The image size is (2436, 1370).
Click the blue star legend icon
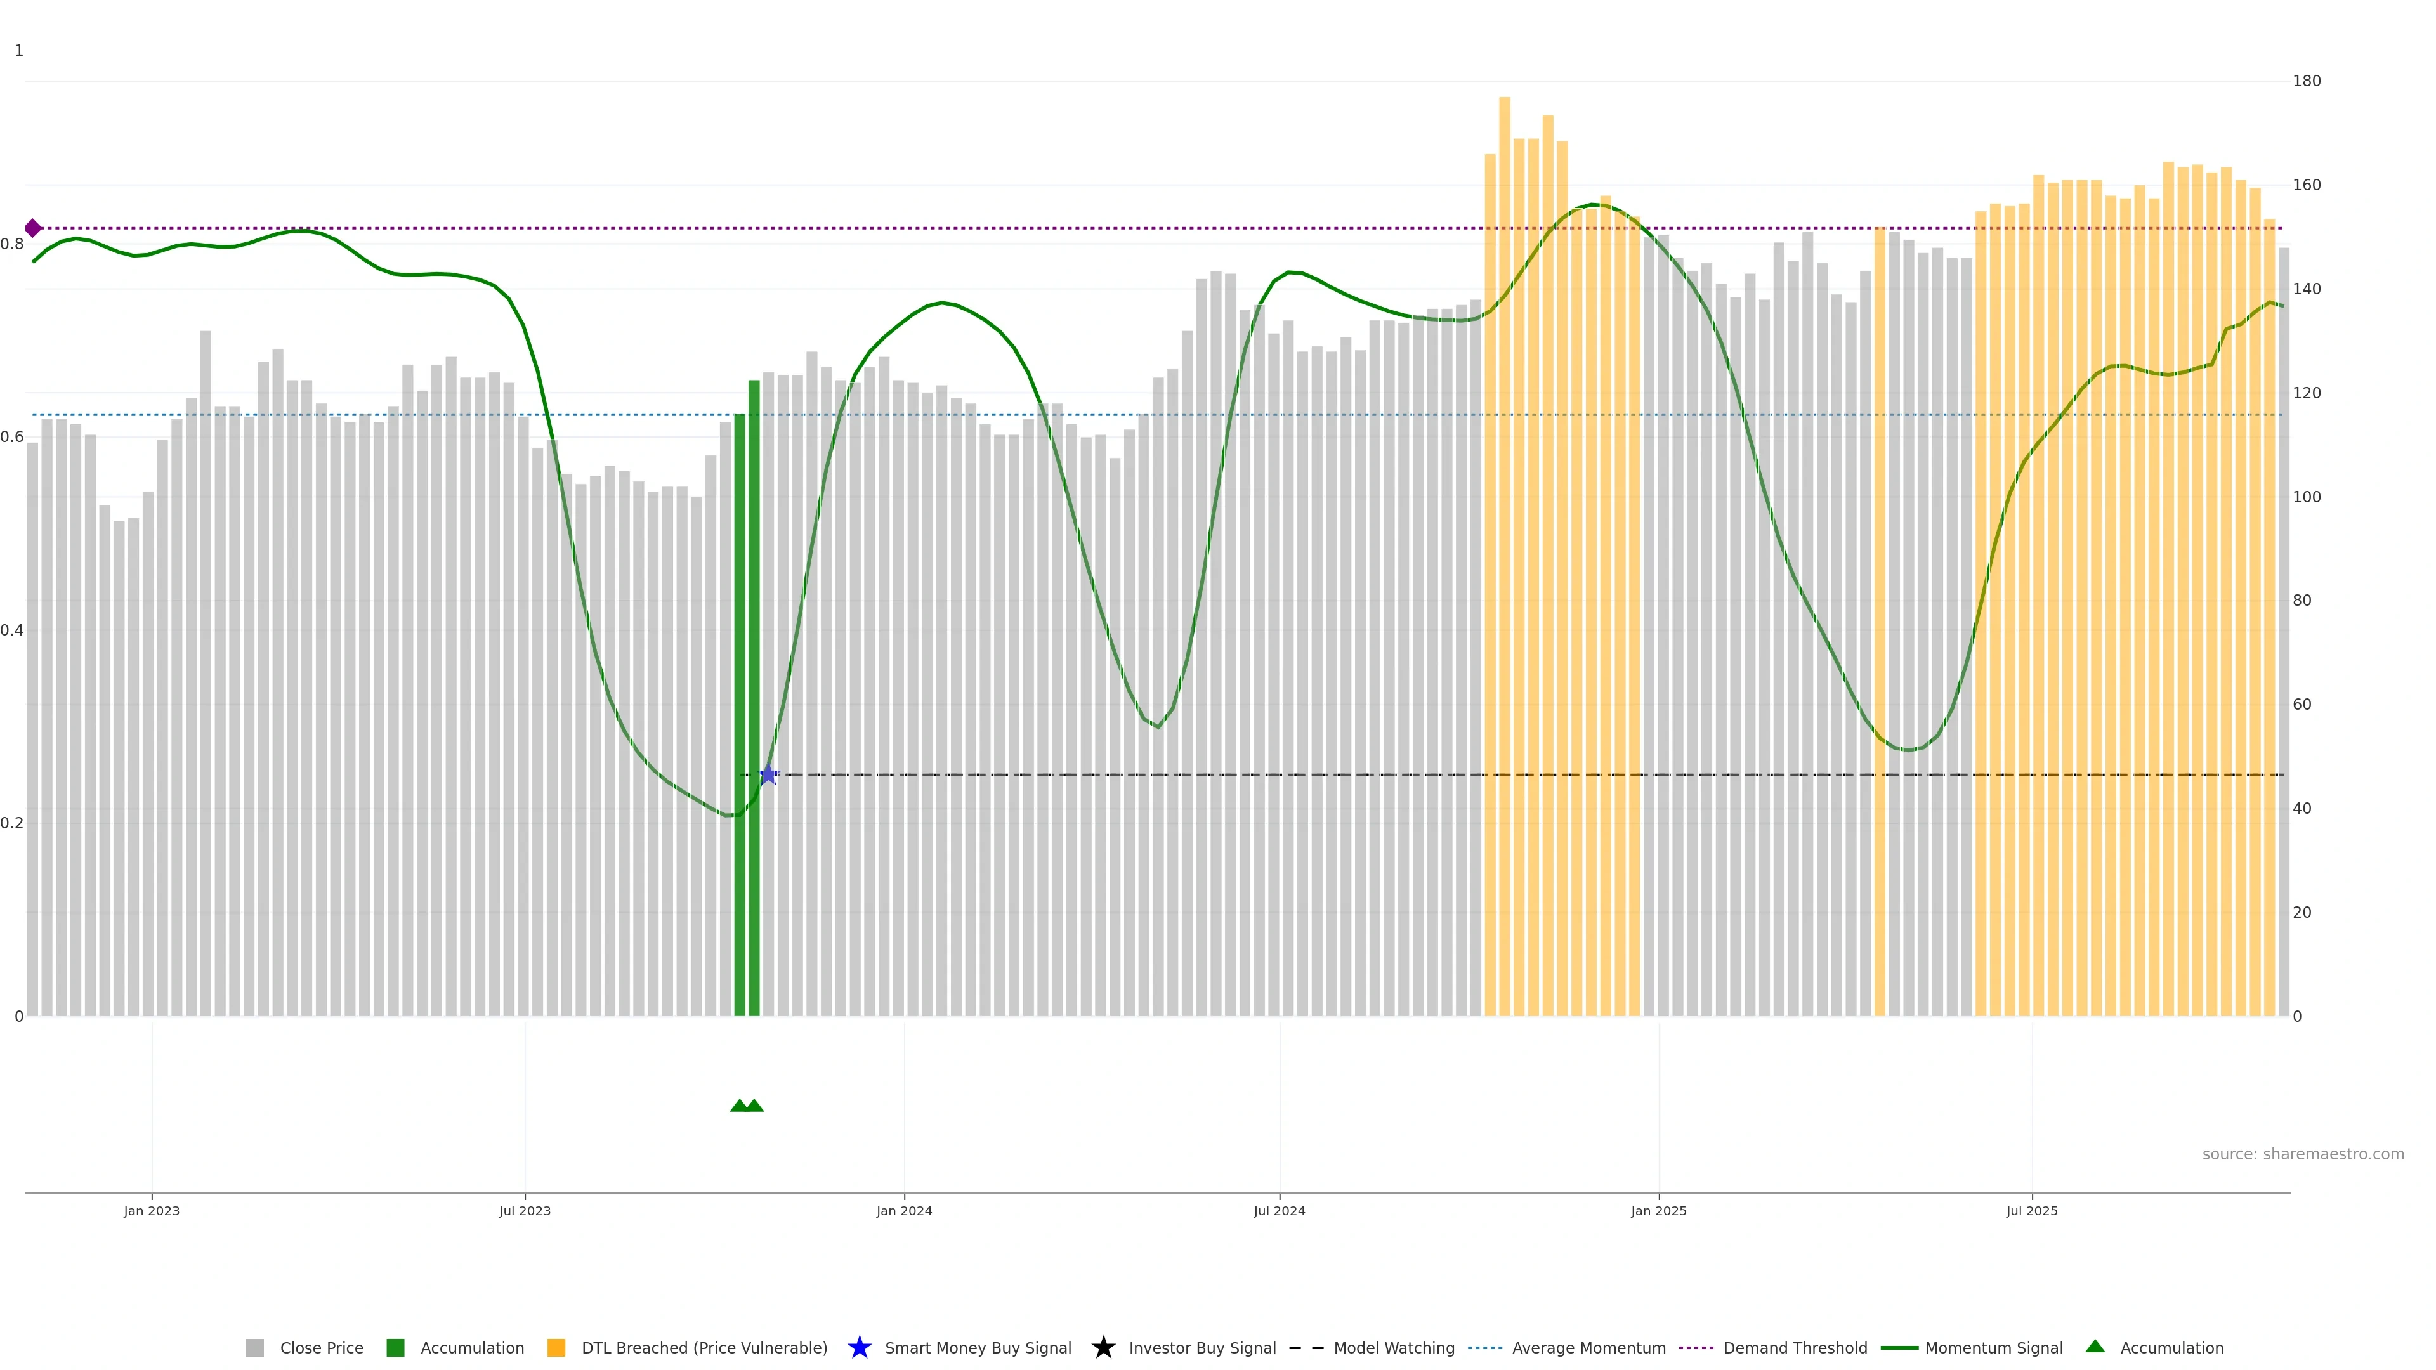pos(859,1347)
